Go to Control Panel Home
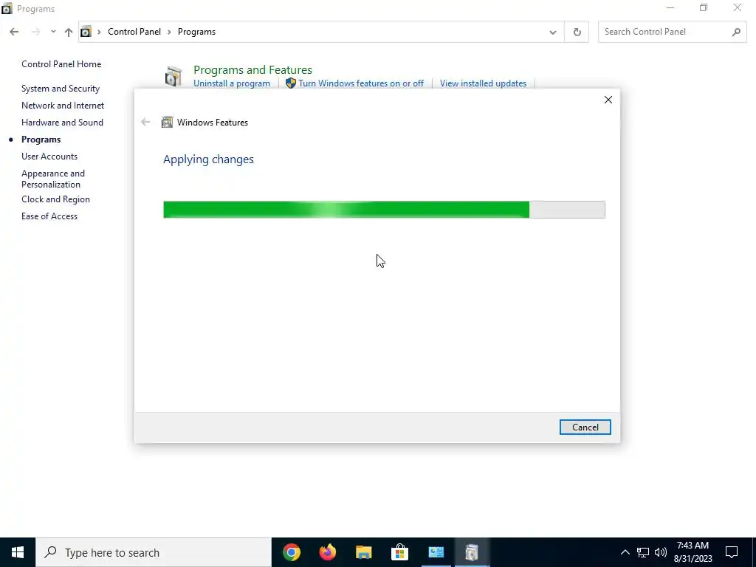 [x=61, y=64]
